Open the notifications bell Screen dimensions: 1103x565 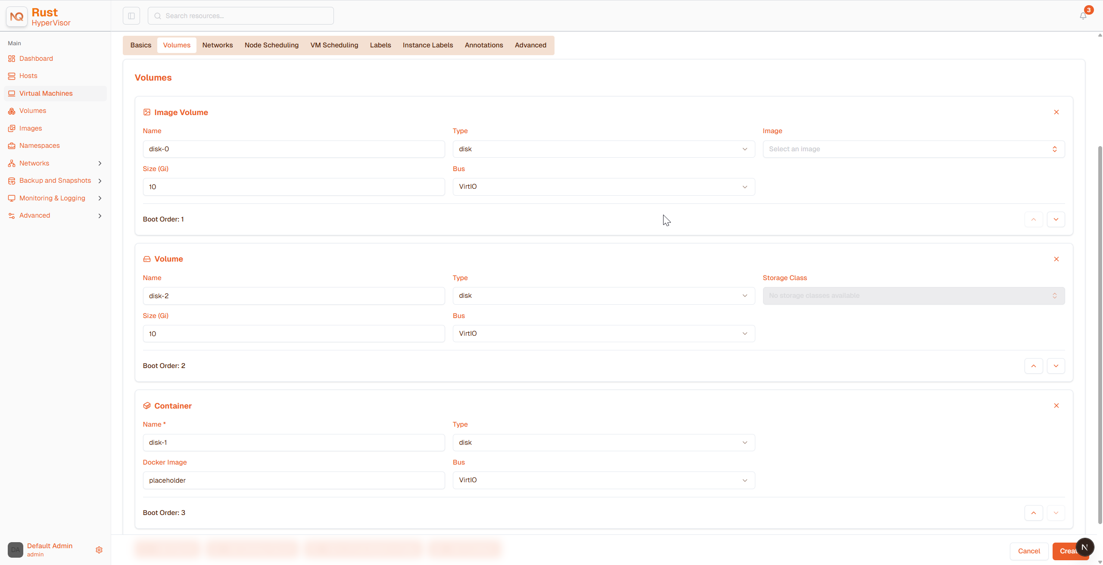[1083, 16]
